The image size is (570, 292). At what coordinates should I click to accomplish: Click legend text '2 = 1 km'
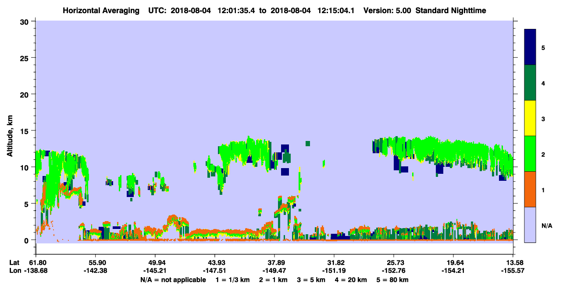pos(273,280)
